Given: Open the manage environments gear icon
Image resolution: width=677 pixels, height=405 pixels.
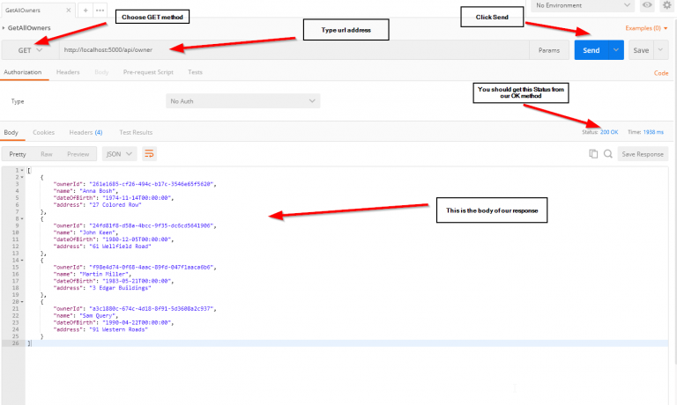Looking at the screenshot, I should point(667,5).
